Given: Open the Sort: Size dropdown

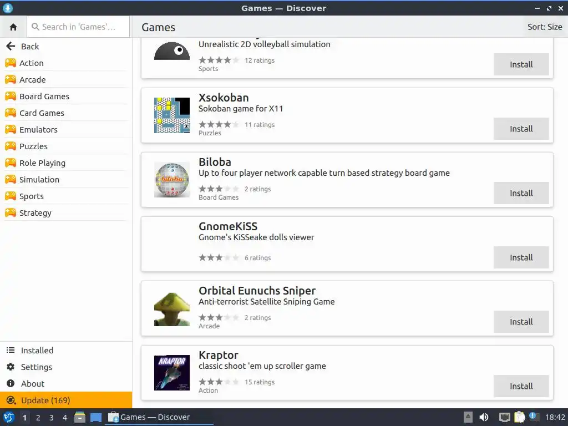Looking at the screenshot, I should click(x=545, y=27).
